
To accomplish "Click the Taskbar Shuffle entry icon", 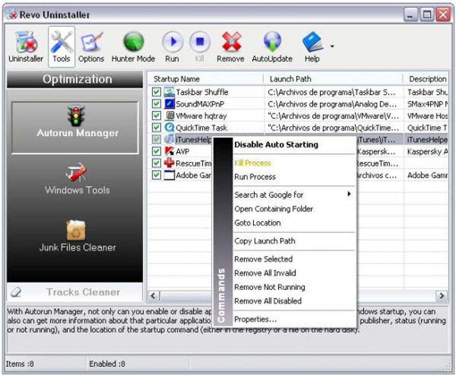I will coord(169,92).
